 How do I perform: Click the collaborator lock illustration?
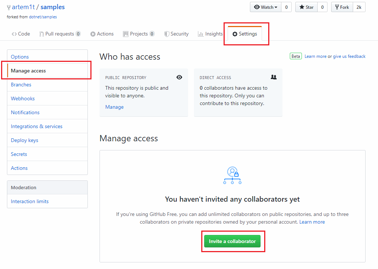tap(232, 175)
